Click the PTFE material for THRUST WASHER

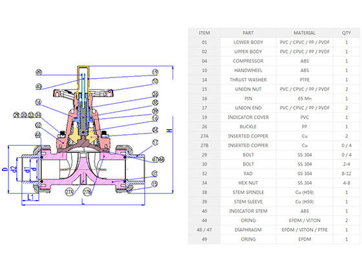tap(304, 80)
